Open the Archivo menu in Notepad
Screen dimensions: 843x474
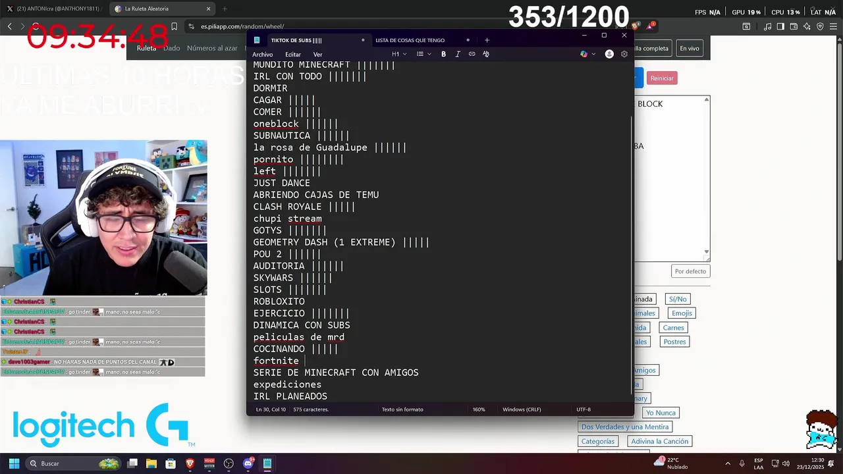point(262,55)
